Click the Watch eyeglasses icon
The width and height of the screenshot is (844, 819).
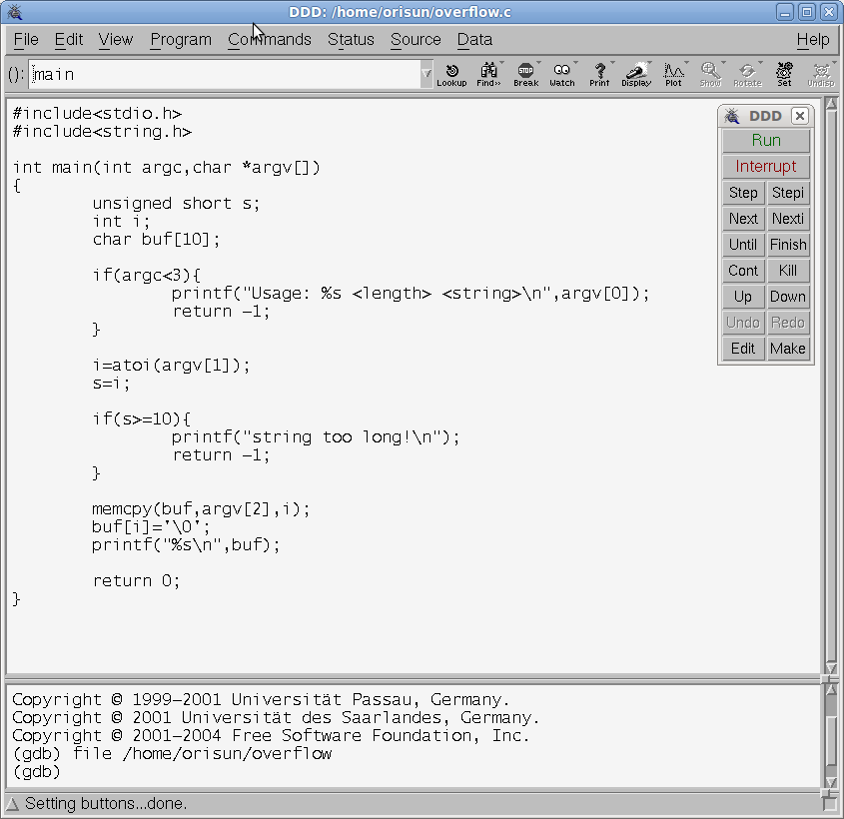coord(562,74)
